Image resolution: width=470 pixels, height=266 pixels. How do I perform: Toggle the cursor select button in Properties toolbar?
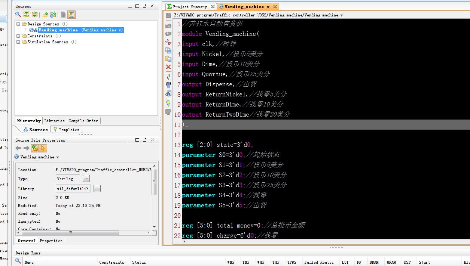point(43,148)
